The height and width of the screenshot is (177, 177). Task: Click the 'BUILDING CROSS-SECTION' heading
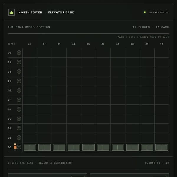click(29, 27)
